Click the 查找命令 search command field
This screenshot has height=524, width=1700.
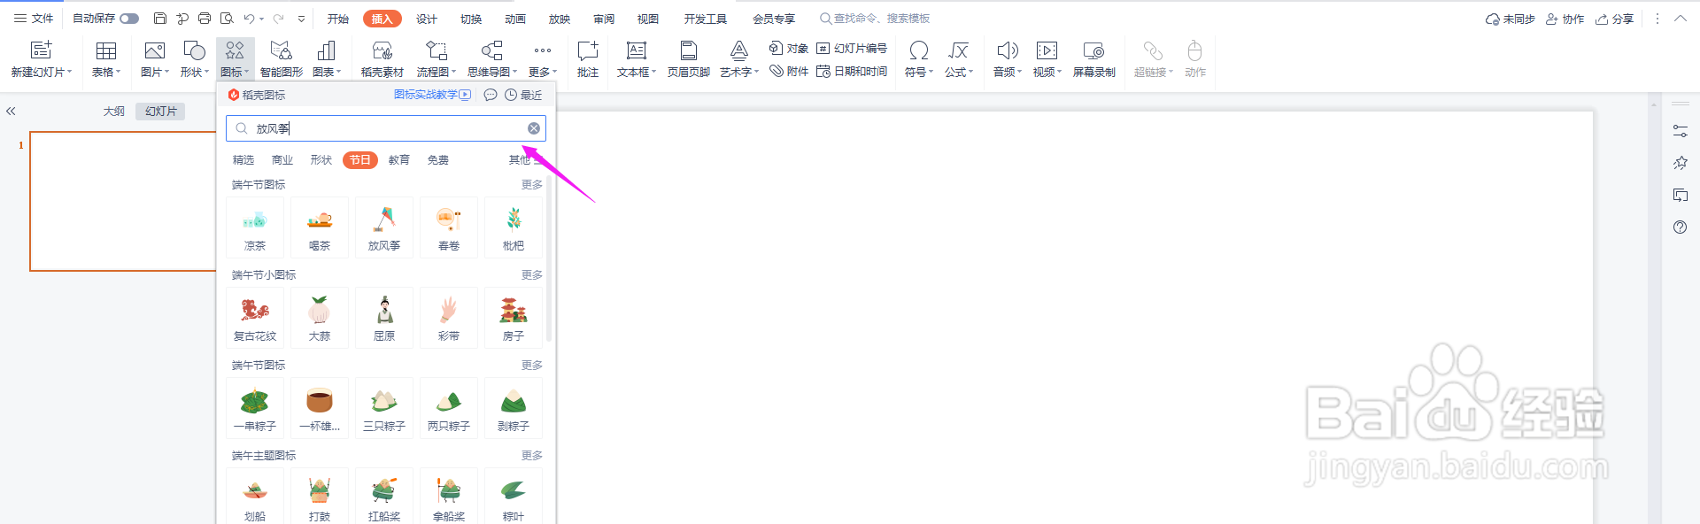pos(875,19)
